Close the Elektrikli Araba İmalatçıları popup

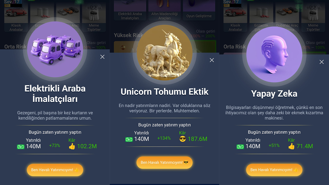[102, 57]
